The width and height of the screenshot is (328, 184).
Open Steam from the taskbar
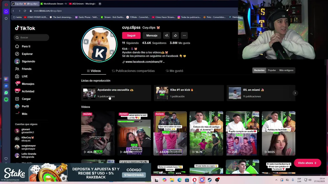pos(210,180)
